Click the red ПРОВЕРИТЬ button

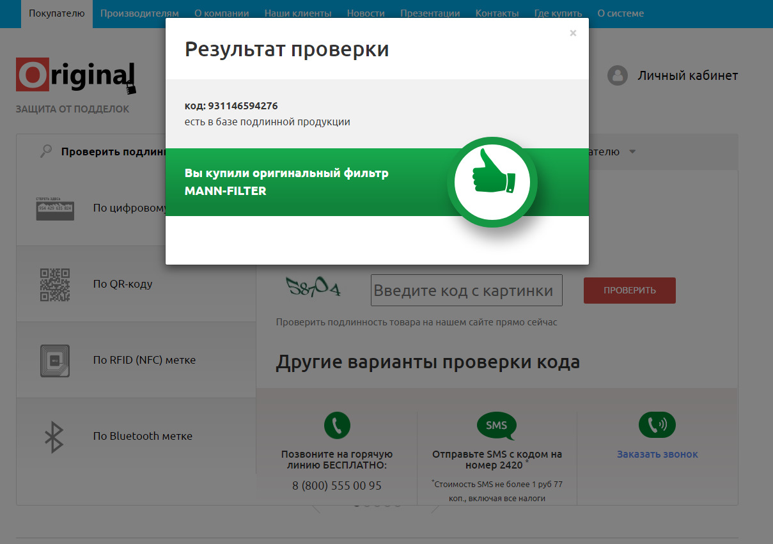coord(630,290)
